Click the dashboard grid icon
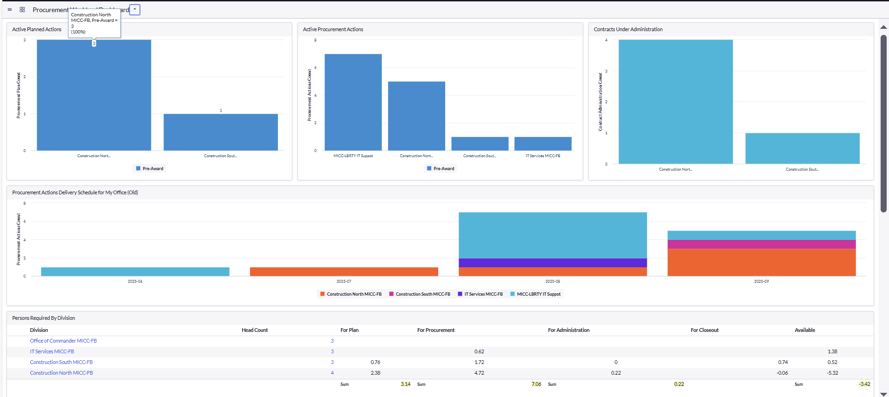This screenshot has height=397, width=889. tap(22, 10)
